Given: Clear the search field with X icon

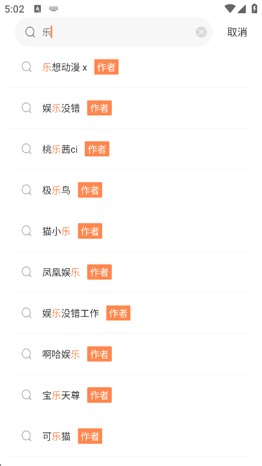Looking at the screenshot, I should tap(201, 32).
